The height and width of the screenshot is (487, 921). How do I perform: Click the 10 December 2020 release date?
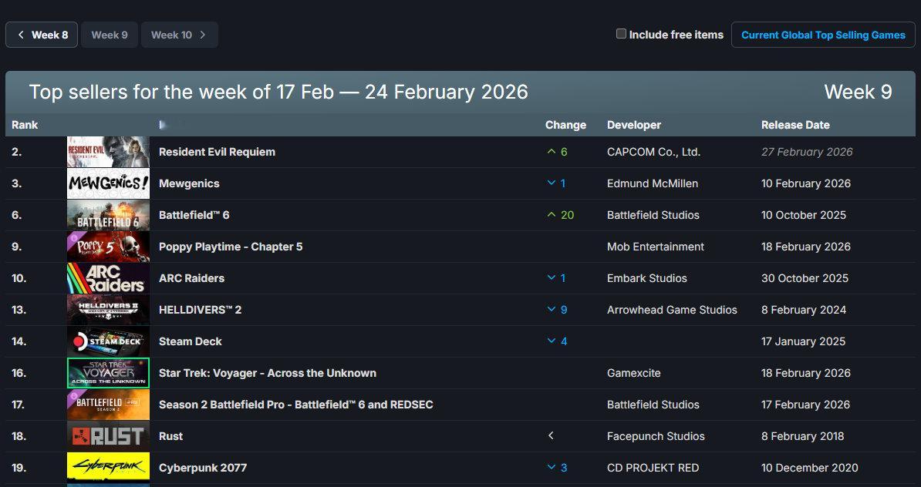point(809,468)
